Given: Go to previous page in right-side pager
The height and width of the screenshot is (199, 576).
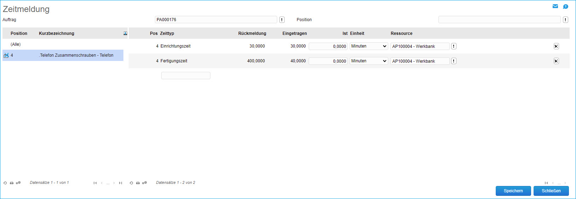Looking at the screenshot, I should (x=553, y=183).
